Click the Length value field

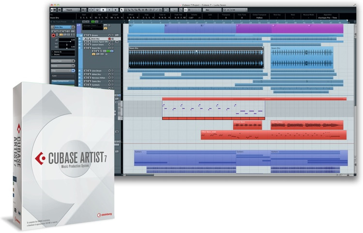pos(117,17)
